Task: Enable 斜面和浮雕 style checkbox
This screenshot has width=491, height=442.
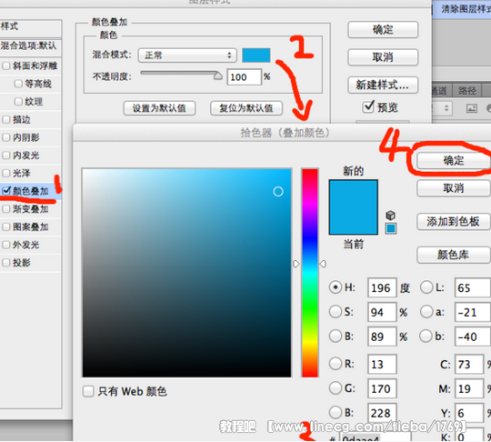Action: pyautogui.click(x=6, y=65)
